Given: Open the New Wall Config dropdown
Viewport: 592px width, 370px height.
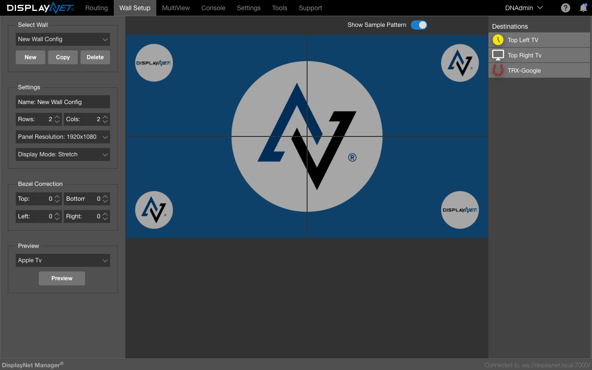Looking at the screenshot, I should 63,39.
